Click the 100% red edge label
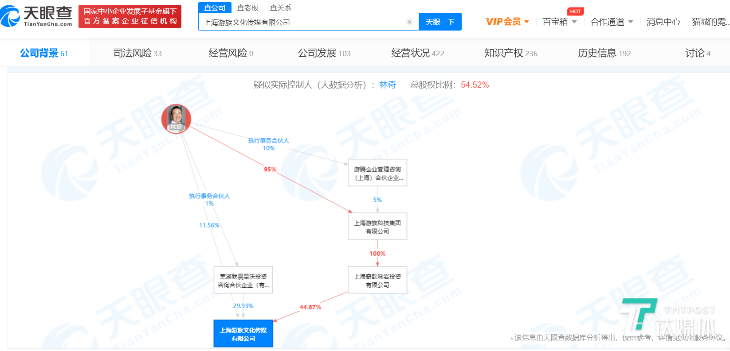Viewport: 730px width, 351px height. coord(377,253)
